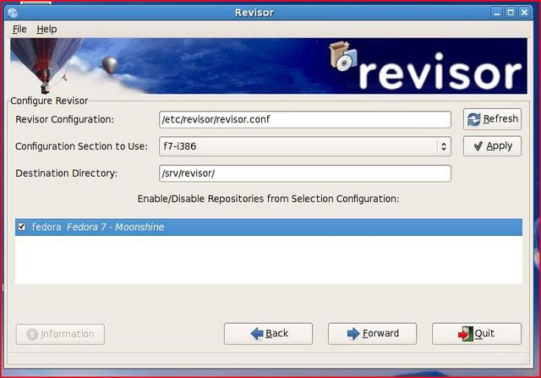Edit the Revisor Configuration path field
Viewport: 541px width, 378px height.
tap(305, 119)
